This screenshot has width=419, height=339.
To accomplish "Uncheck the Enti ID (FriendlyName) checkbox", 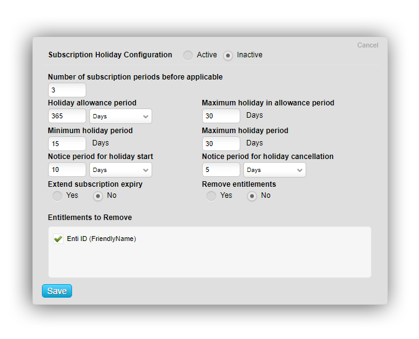I will (58, 239).
